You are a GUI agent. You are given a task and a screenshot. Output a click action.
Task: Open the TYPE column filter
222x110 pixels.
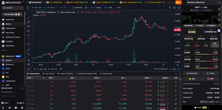click(53, 78)
